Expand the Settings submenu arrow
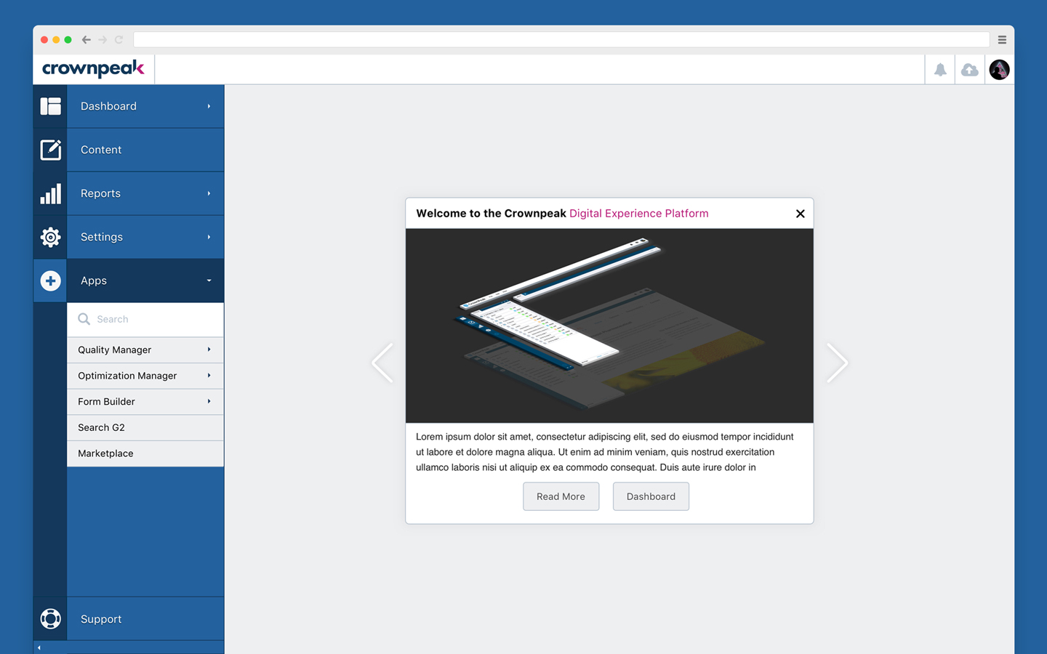The width and height of the screenshot is (1047, 654). (x=209, y=237)
